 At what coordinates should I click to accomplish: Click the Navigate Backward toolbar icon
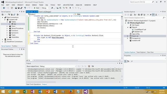(4, 8)
